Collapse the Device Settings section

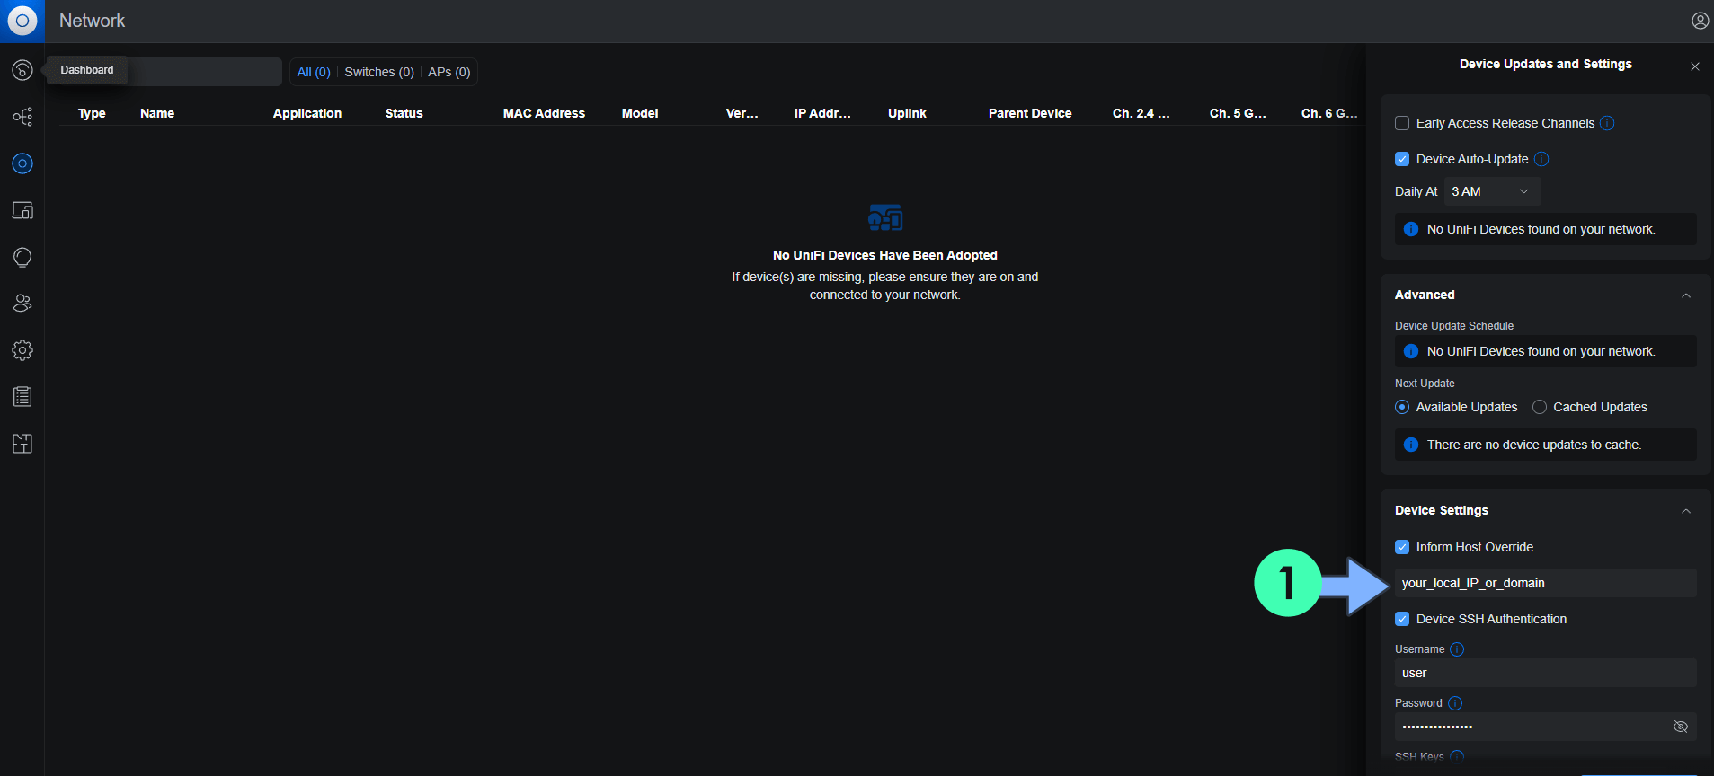pos(1686,511)
